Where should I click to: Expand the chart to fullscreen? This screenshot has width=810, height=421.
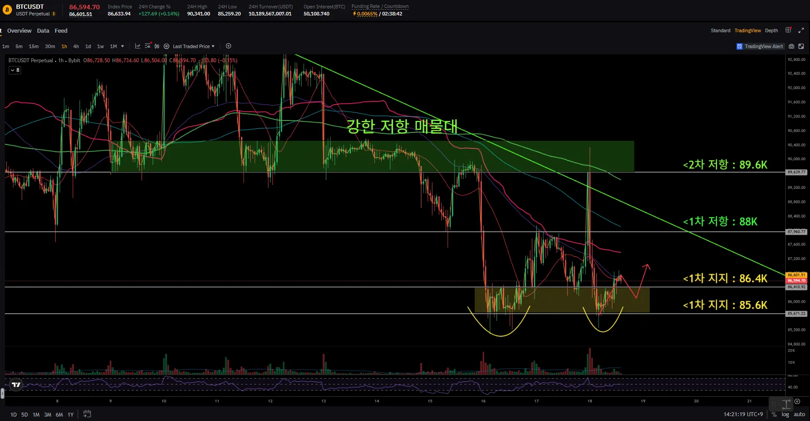pos(801,30)
